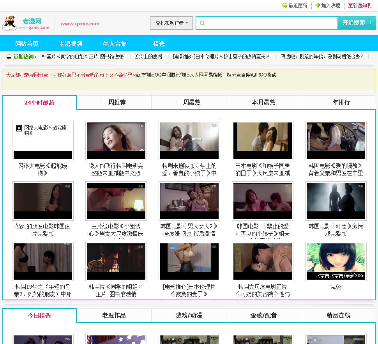
Task: Switch to 老湿作品 tab
Action: coord(114,315)
